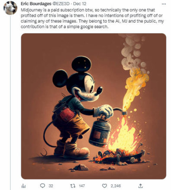Open the attached Mickey Mouse image
This screenshot has width=171, height=190.
click(94, 106)
